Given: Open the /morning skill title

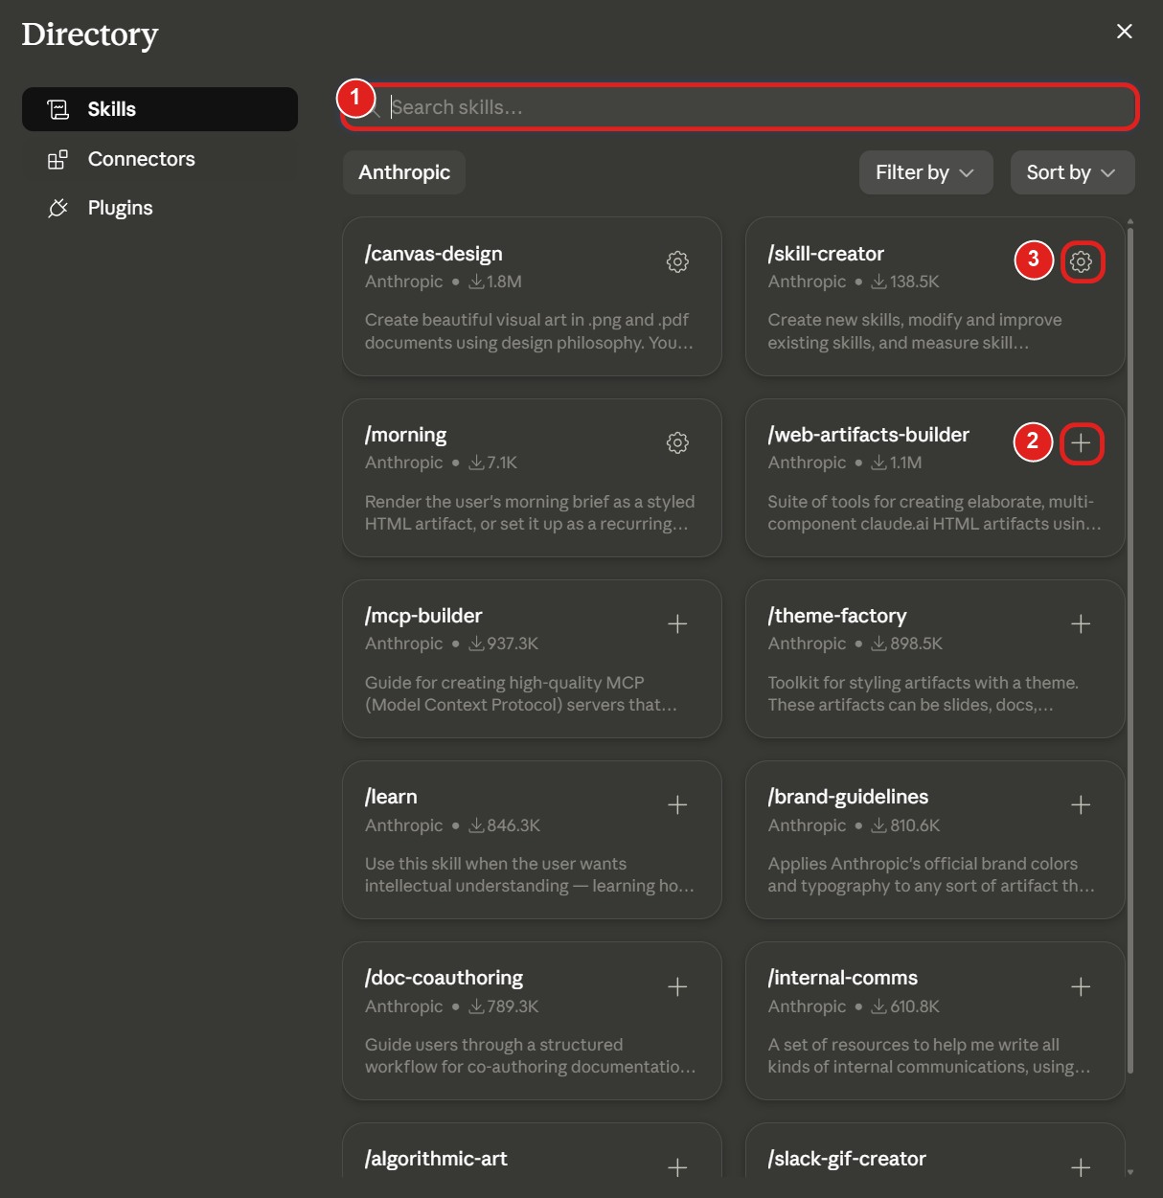Looking at the screenshot, I should click(405, 435).
